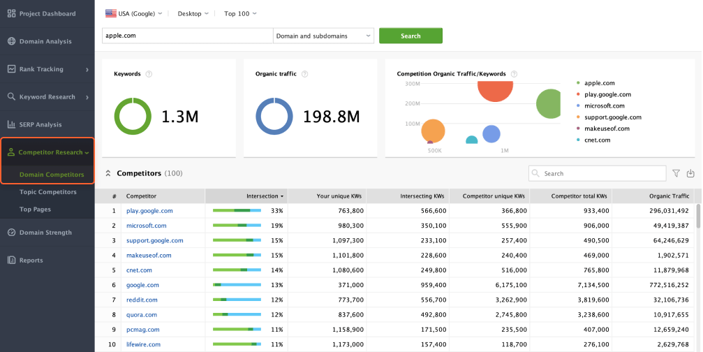Click the Organic traffic help icon
The image size is (703, 352).
coord(305,74)
